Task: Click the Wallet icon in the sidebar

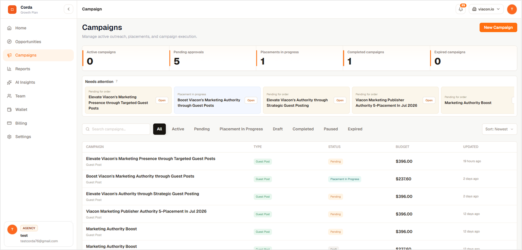Action: pos(9,110)
